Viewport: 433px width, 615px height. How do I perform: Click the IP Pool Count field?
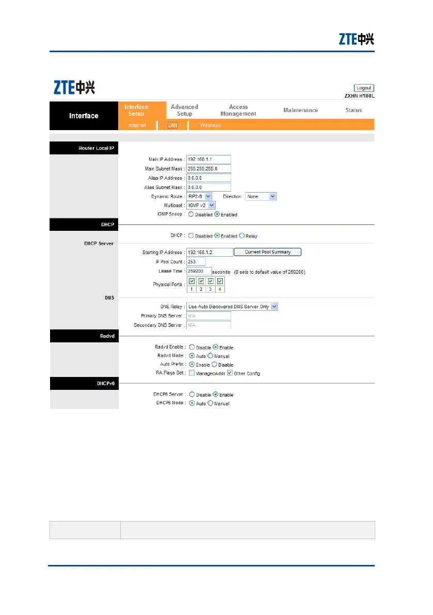[x=196, y=262]
